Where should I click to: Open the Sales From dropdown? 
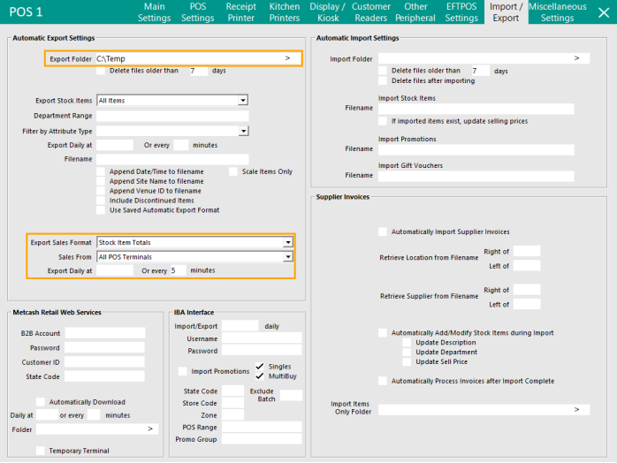coord(287,256)
